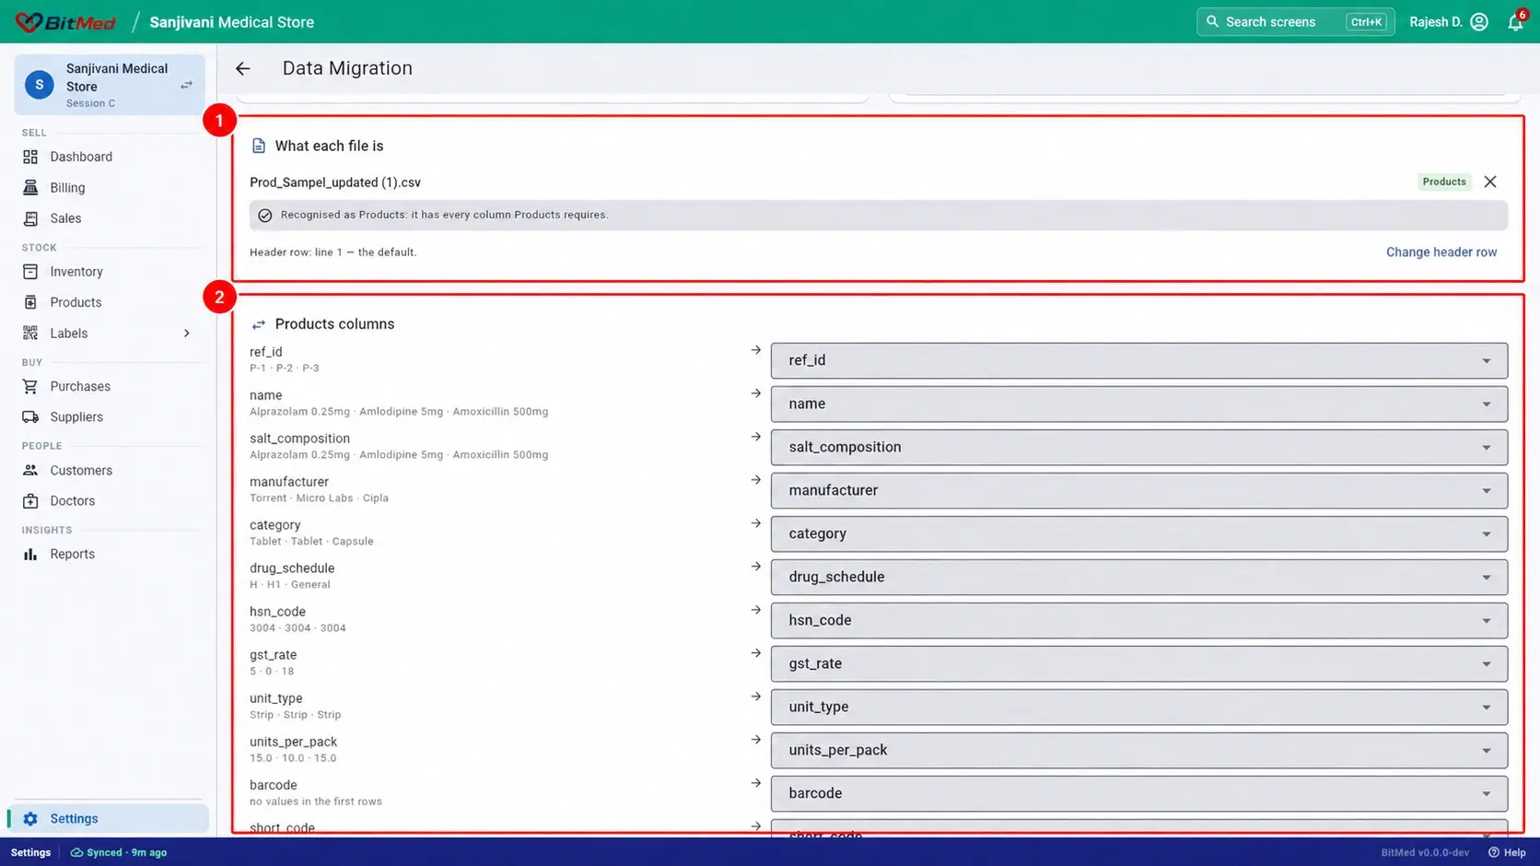Click the Synced status in the status bar

click(119, 852)
